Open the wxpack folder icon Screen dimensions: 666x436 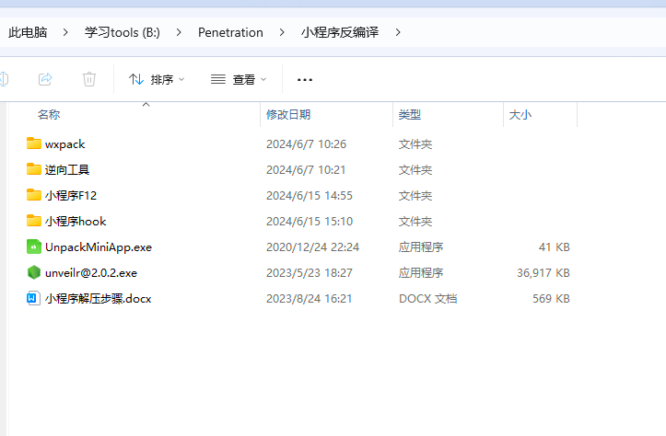pos(34,143)
